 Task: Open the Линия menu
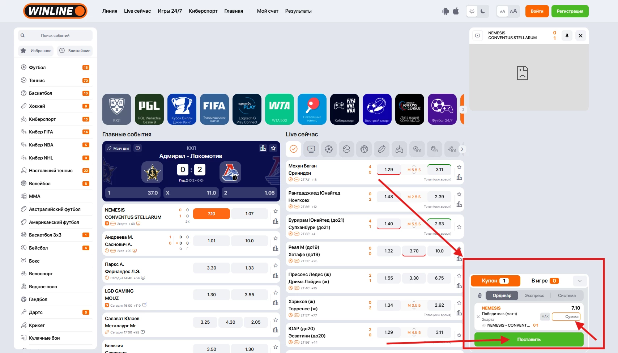110,11
